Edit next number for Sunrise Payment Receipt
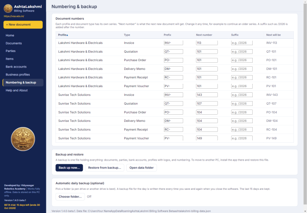This screenshot has height=213, width=307. click(207, 129)
